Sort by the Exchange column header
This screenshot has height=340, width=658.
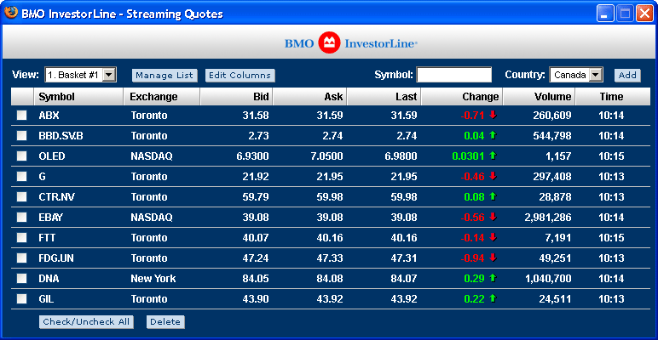[x=162, y=97]
